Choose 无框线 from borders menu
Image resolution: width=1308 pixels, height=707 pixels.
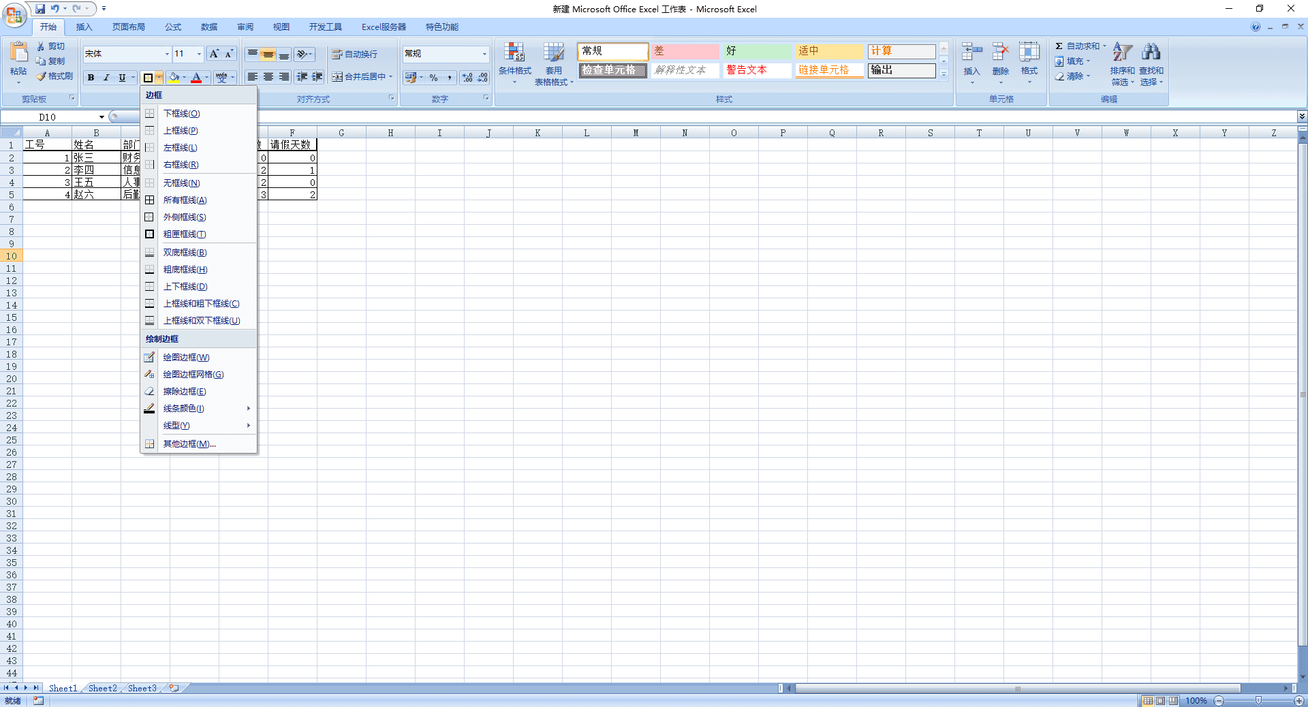point(199,183)
